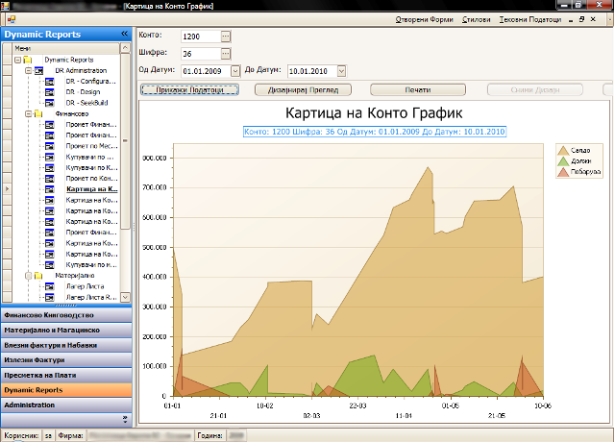Collapse the Материјално tree node
The width and height of the screenshot is (615, 442).
coord(28,276)
